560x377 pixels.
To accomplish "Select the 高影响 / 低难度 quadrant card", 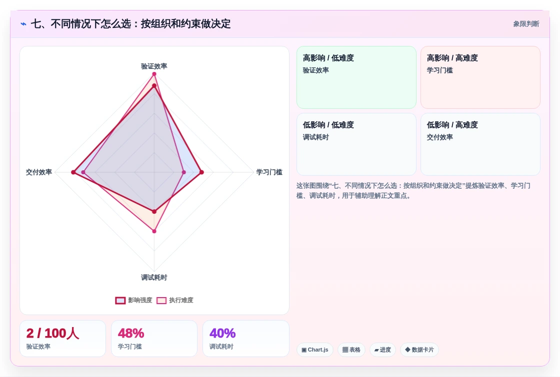I will click(356, 77).
